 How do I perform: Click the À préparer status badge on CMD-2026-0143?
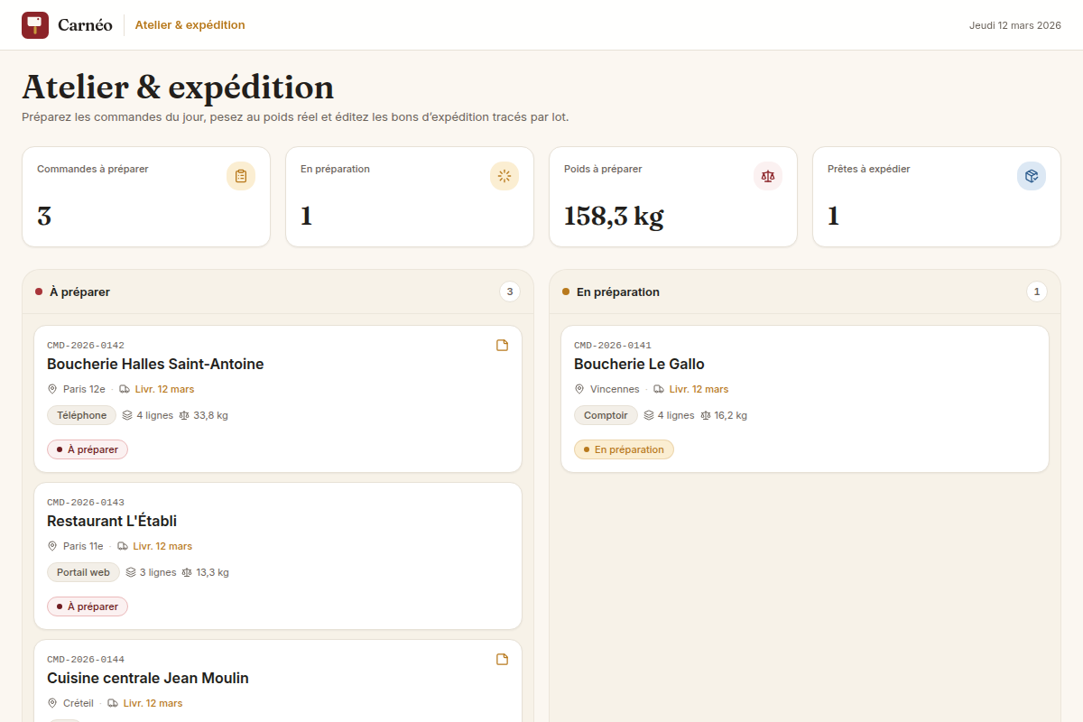tap(88, 606)
